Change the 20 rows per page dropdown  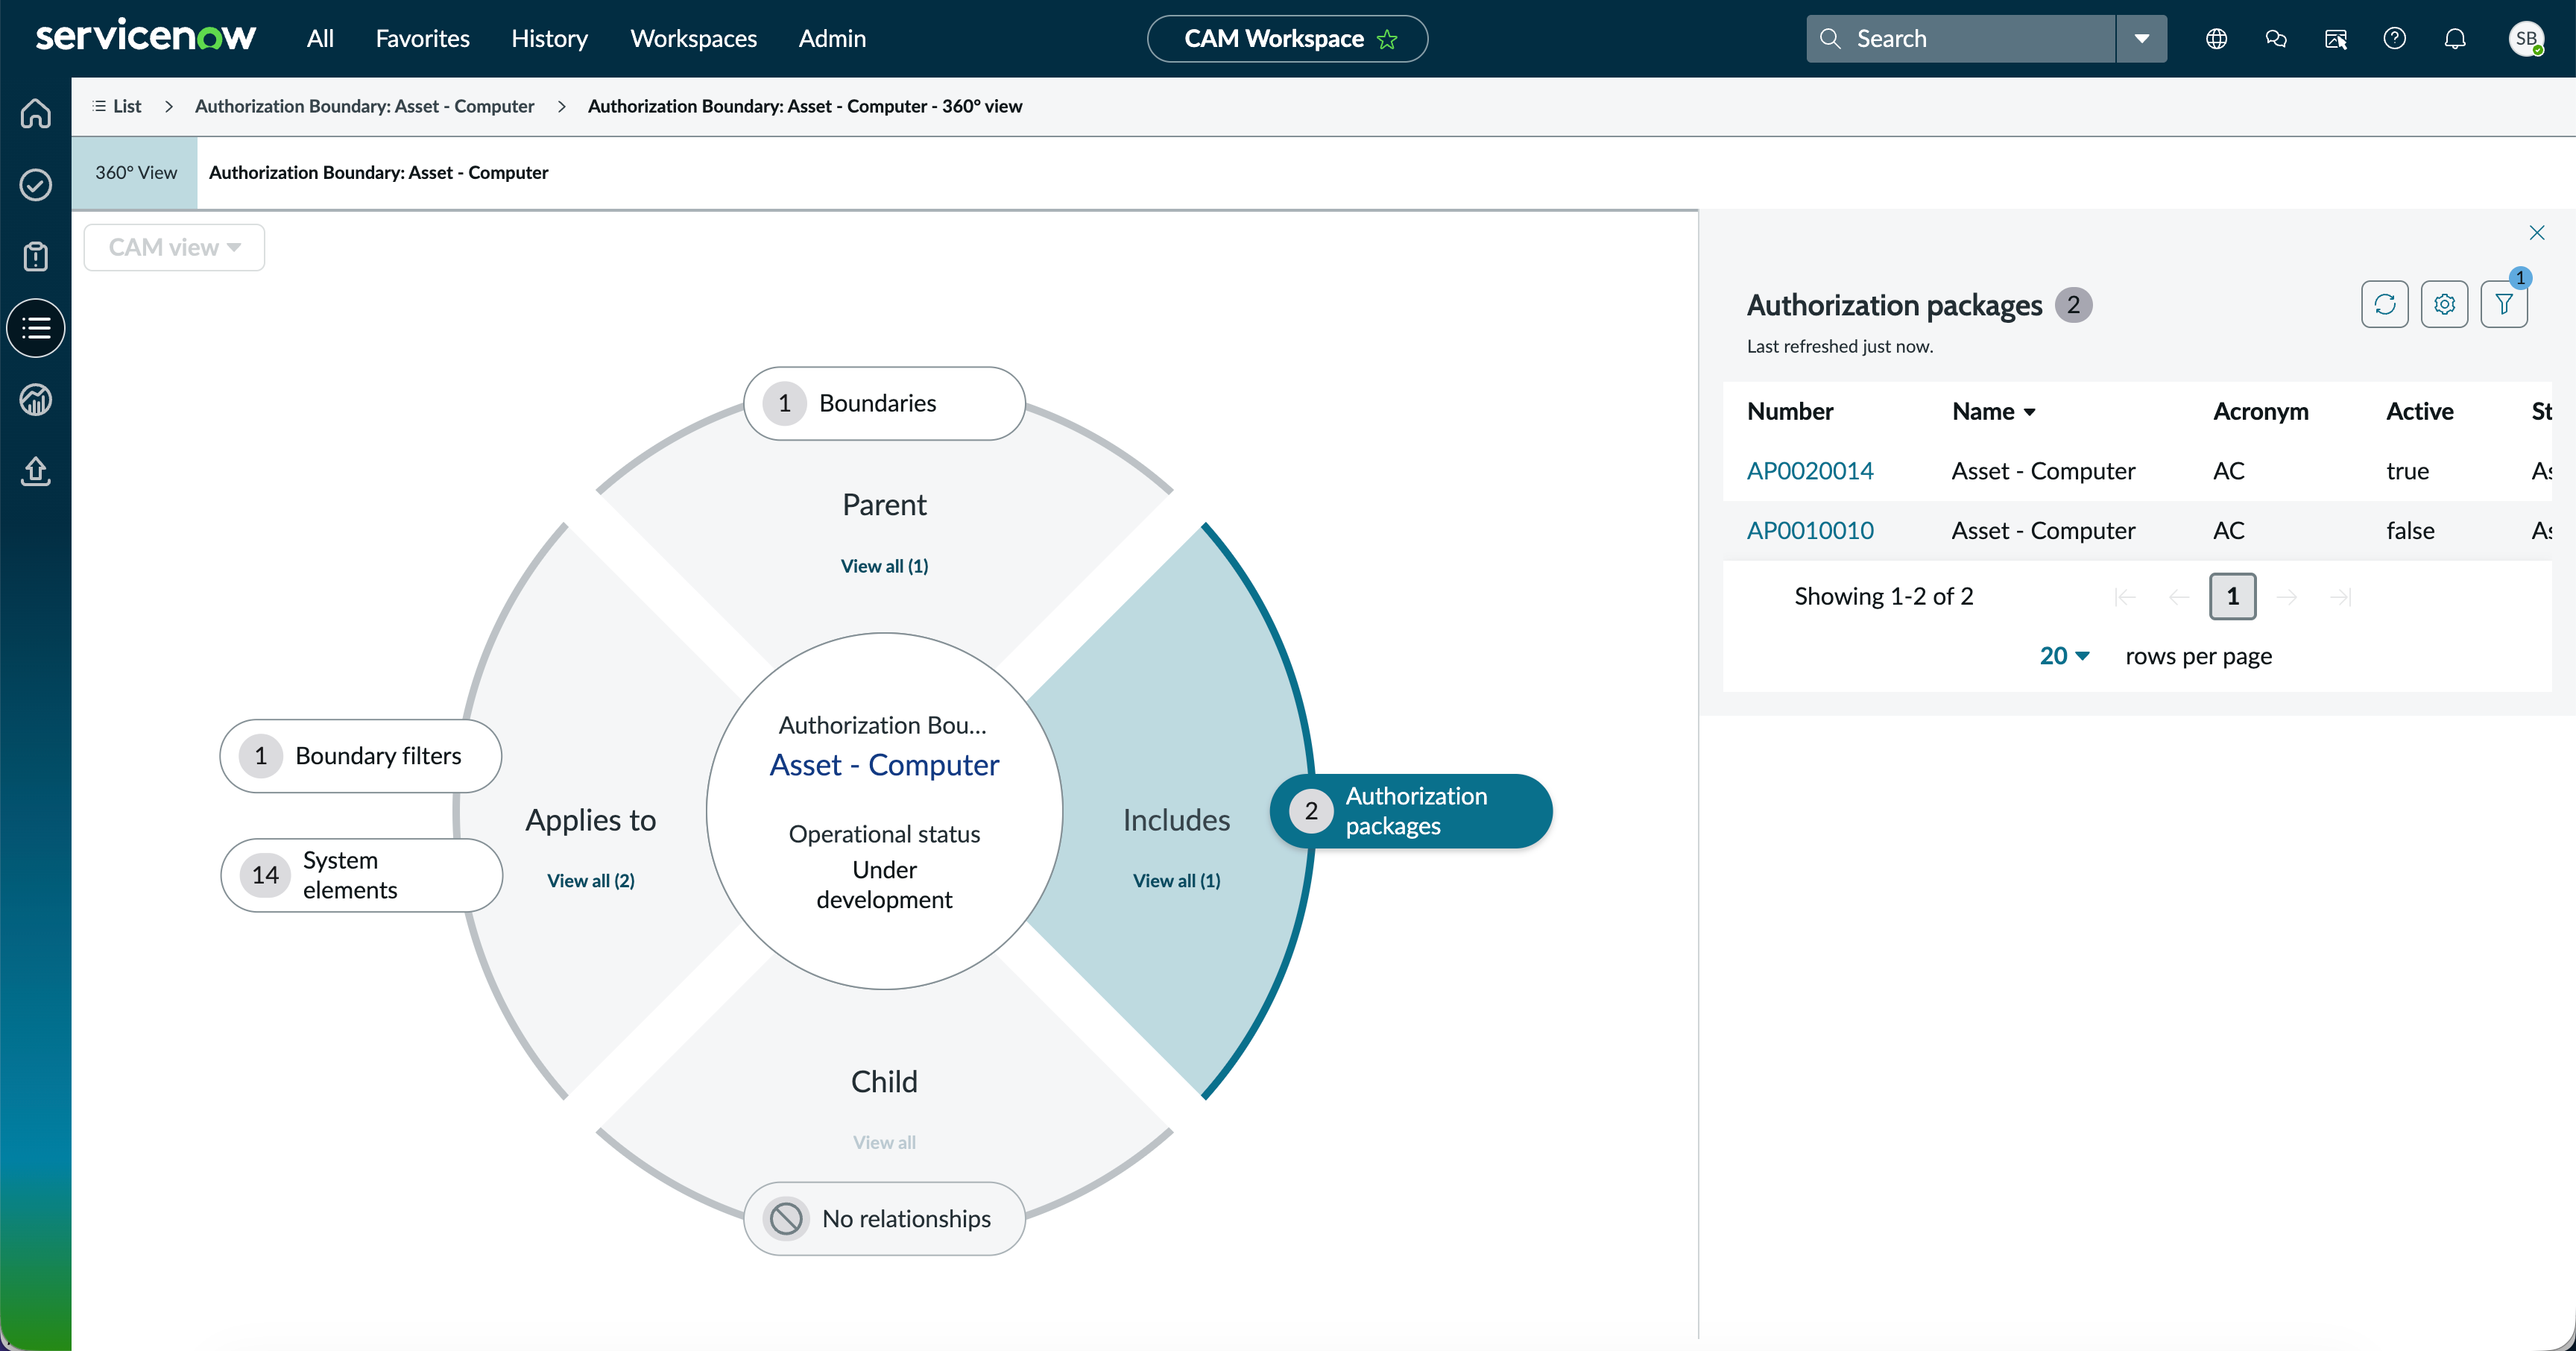[x=2064, y=656]
